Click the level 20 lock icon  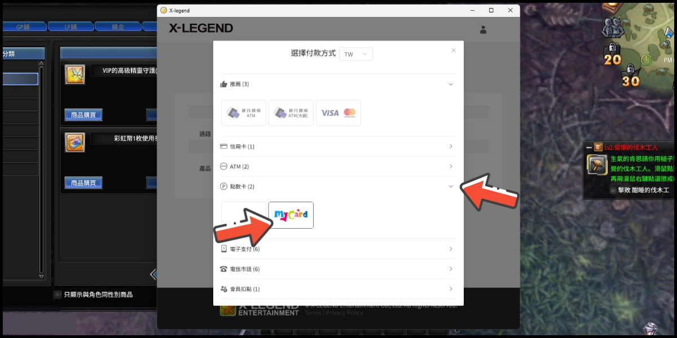612,54
